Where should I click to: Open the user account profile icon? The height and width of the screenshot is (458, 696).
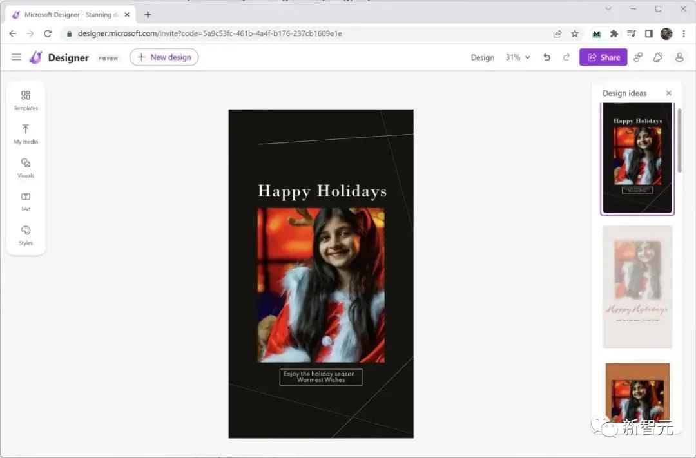(x=679, y=57)
